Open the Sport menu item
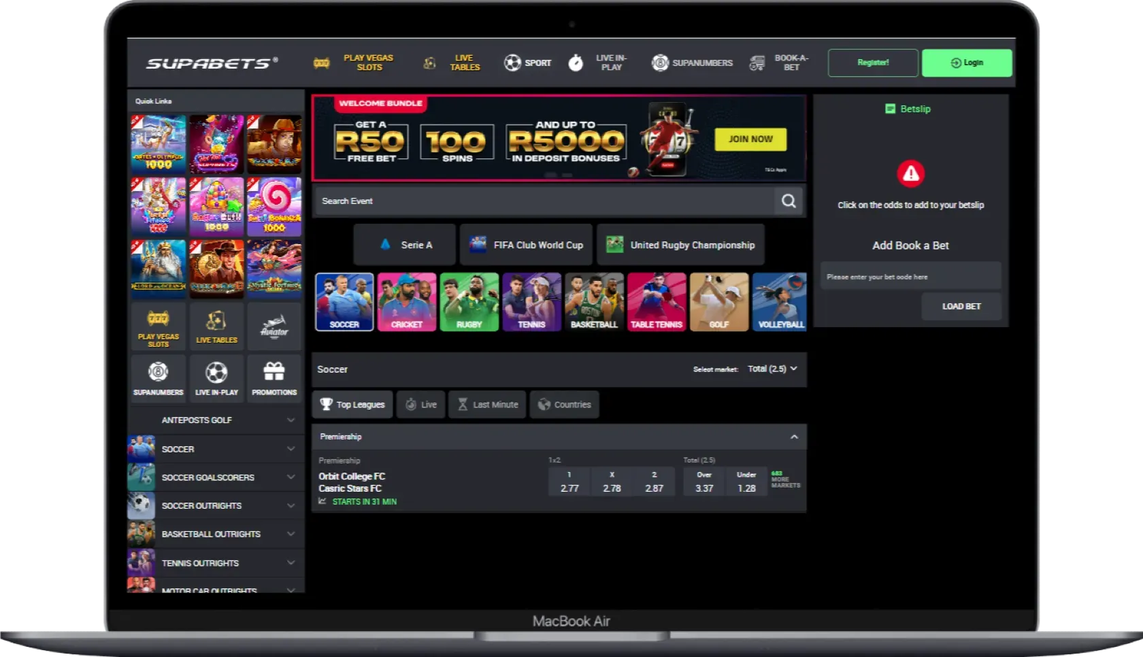This screenshot has width=1143, height=657. [527, 63]
